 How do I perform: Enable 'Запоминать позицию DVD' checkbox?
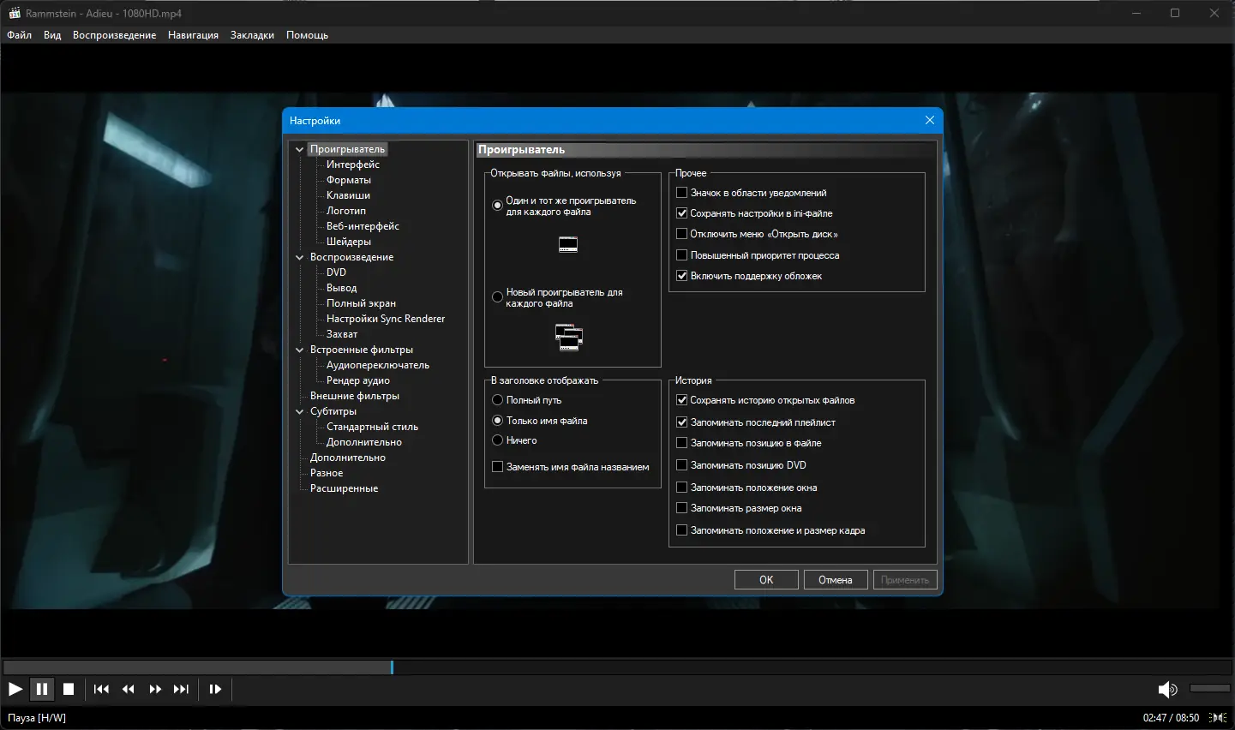pos(682,465)
